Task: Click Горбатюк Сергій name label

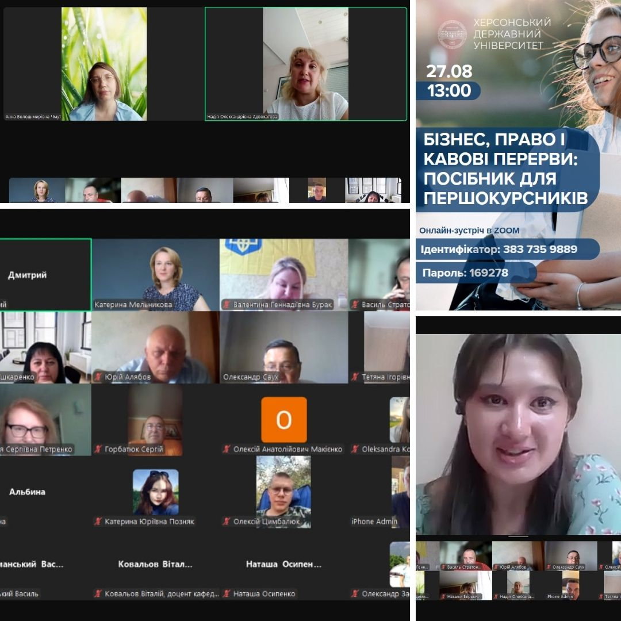Action: 134,449
